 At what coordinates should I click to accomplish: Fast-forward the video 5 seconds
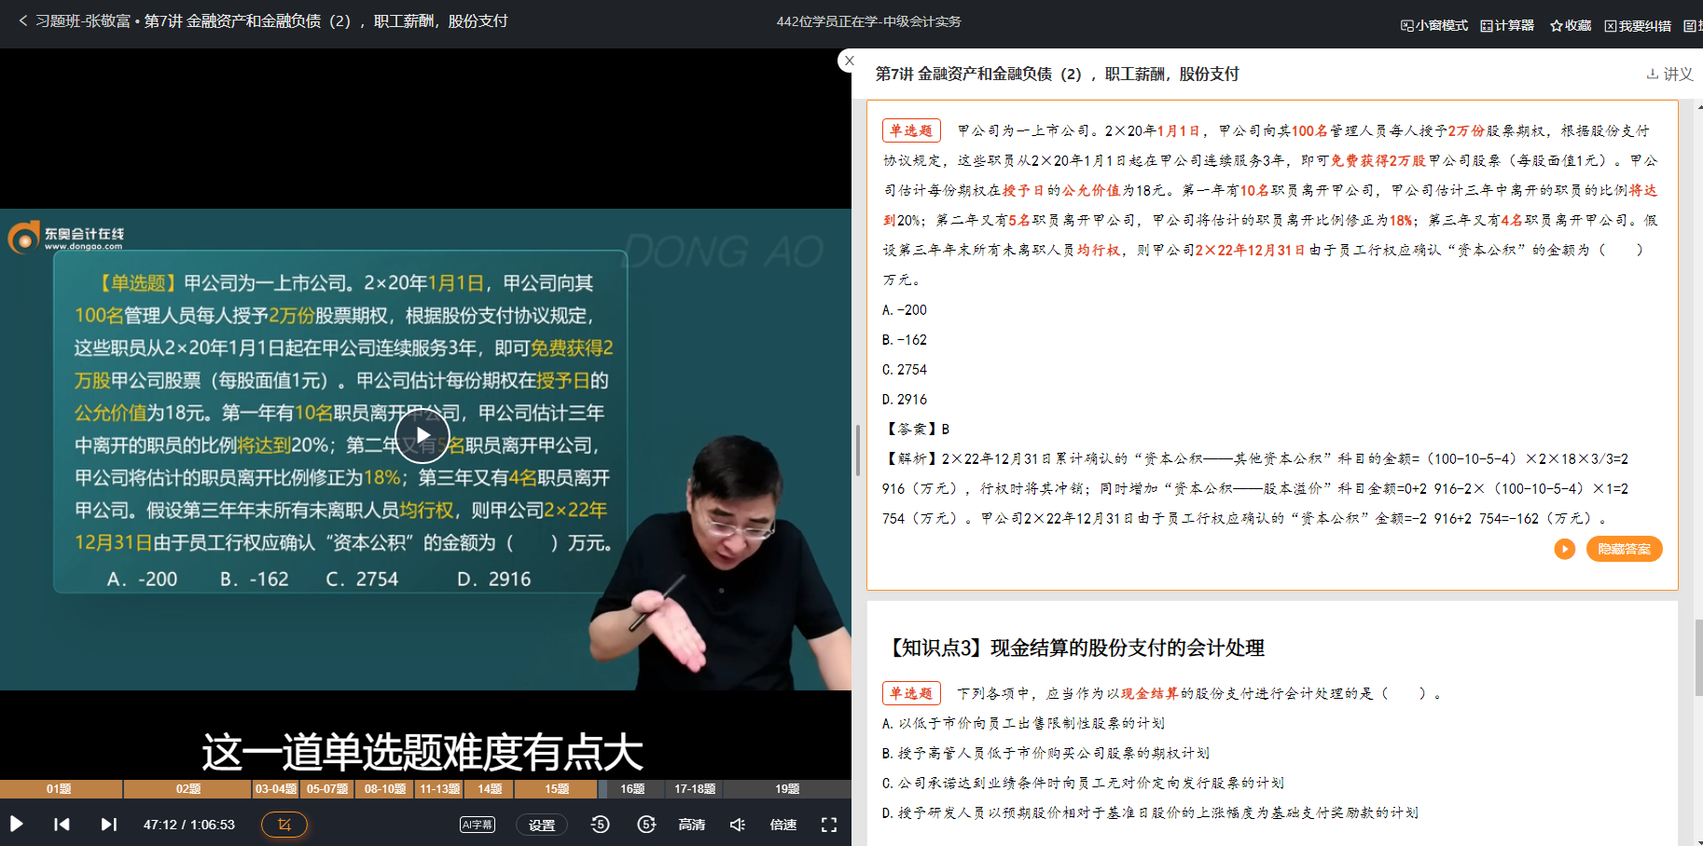tap(646, 825)
